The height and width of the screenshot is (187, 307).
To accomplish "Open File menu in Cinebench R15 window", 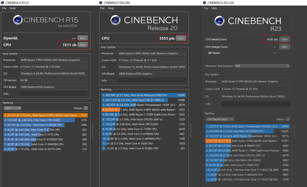I will (4, 8).
